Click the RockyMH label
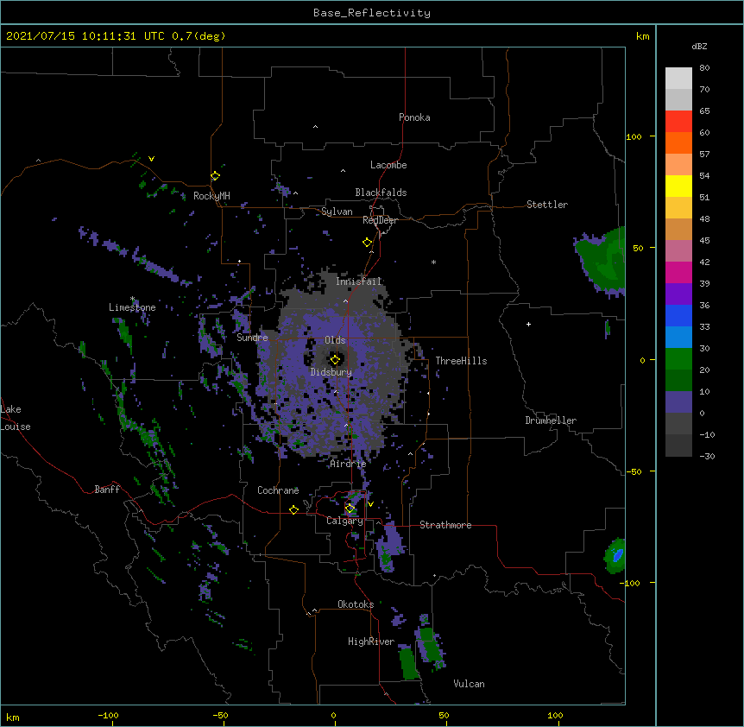Image resolution: width=744 pixels, height=727 pixels. point(211,196)
